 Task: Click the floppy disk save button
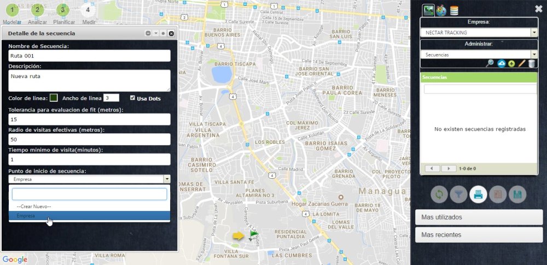pos(517,195)
